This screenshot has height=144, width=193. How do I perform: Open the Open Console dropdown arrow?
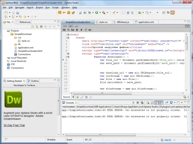[182, 103]
